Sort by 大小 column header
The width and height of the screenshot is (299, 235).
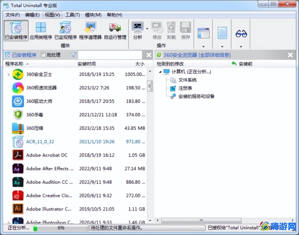[x=133, y=64]
